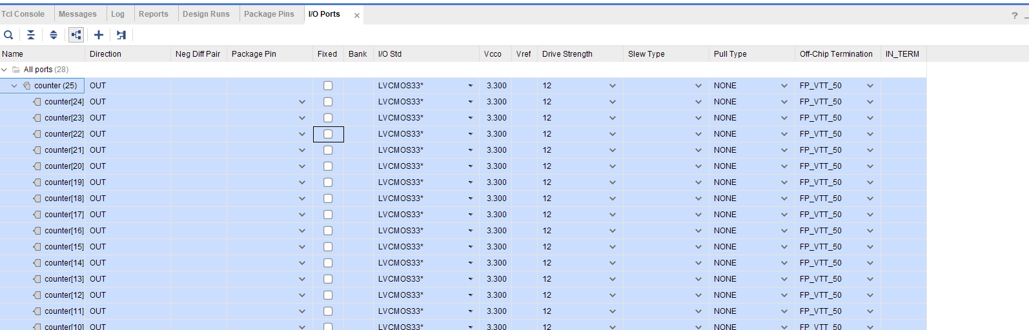This screenshot has height=330, width=1029.
Task: Click the Expand All toolbar icon
Action: click(54, 35)
